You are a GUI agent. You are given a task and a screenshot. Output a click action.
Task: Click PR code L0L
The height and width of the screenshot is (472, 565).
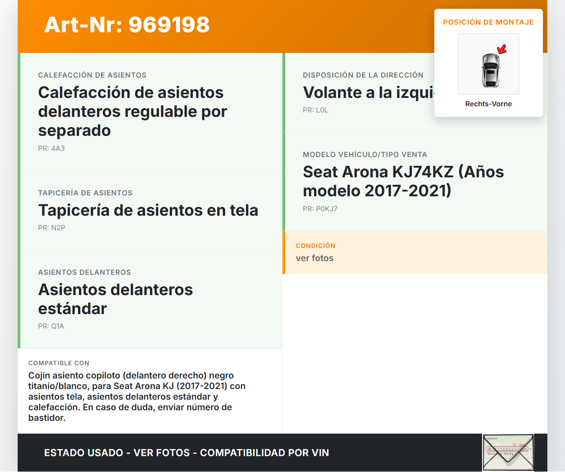[315, 110]
